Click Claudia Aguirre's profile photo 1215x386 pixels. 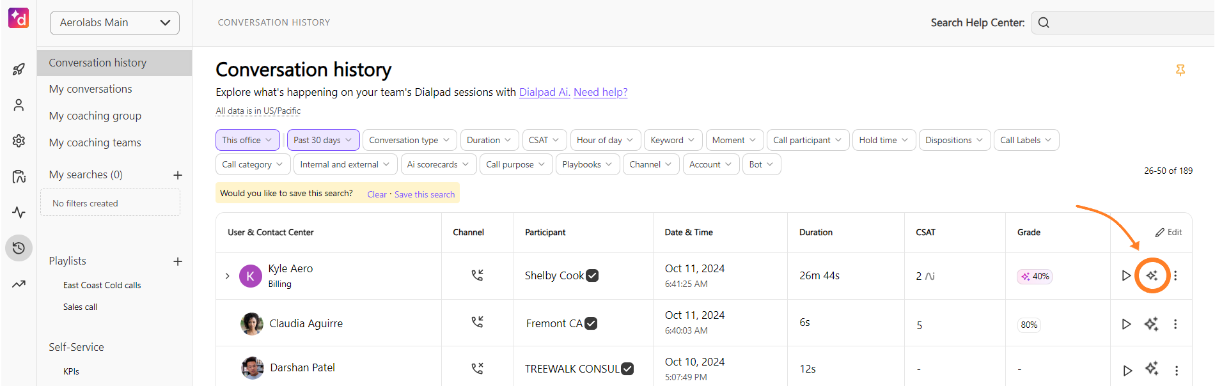coord(252,323)
